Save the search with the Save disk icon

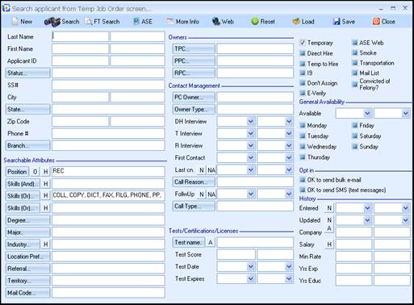pos(337,22)
